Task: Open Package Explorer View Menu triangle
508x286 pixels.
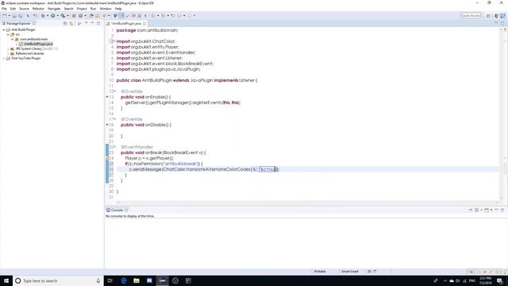Action: point(87,23)
